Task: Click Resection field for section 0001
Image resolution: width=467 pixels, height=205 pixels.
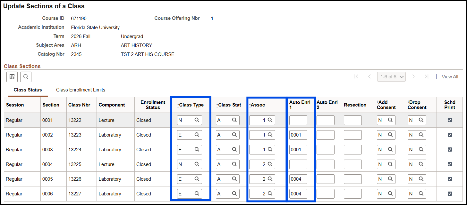Action: pos(352,120)
